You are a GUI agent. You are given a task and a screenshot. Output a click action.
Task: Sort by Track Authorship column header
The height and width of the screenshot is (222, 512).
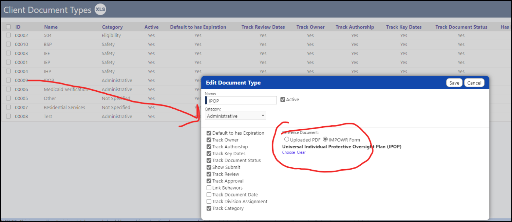pyautogui.click(x=355, y=27)
